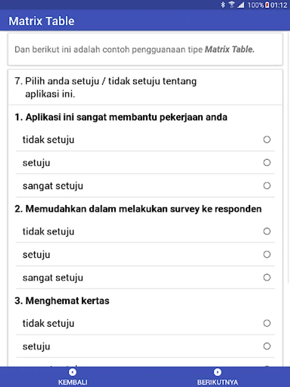Viewport: 290px width, 387px height.
Task: Select 'sangat setuju' for membantu pekerjaan statement
Action: click(267, 186)
